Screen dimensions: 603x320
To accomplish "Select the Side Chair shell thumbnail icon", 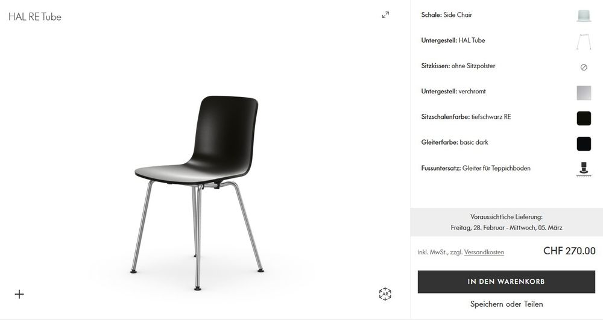I will click(584, 16).
